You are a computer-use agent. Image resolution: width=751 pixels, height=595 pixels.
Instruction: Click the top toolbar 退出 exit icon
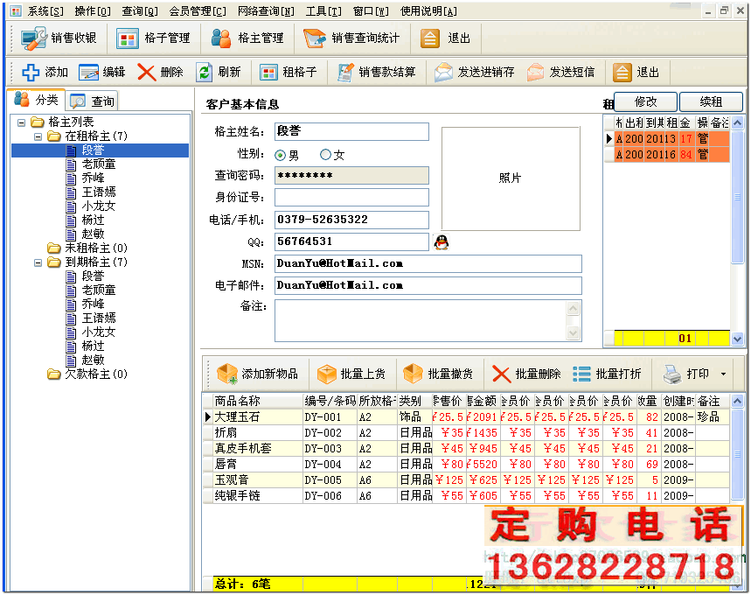tap(429, 38)
